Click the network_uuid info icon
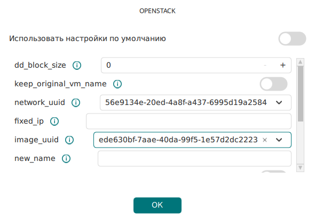Screen dimensions: 315x219 (76, 103)
